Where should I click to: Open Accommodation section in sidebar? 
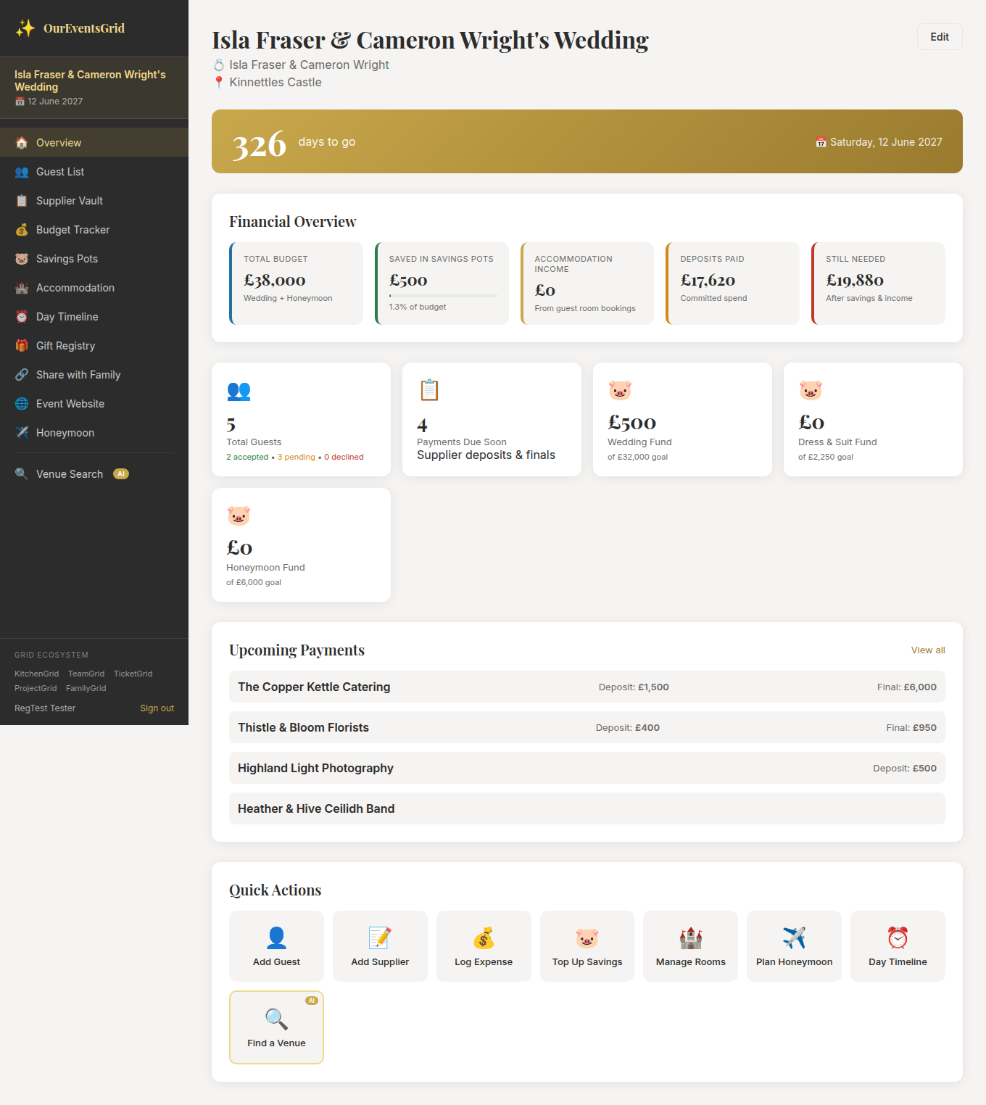[94, 288]
